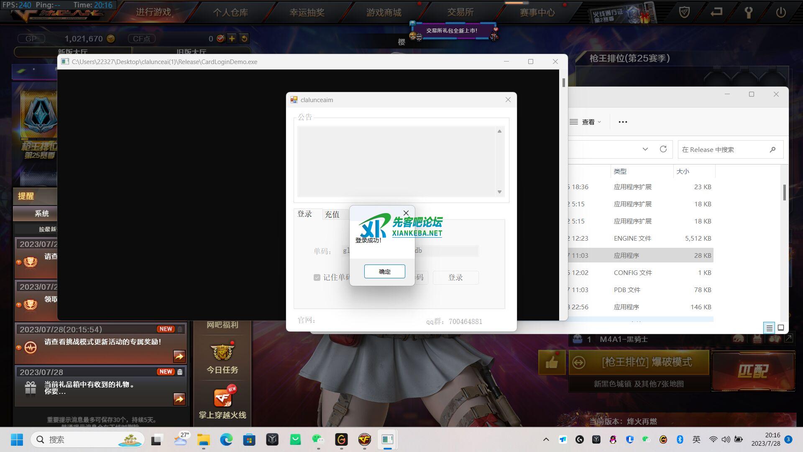The image size is (803, 452).
Task: Show hidden system tray icons chevron
Action: point(546,439)
